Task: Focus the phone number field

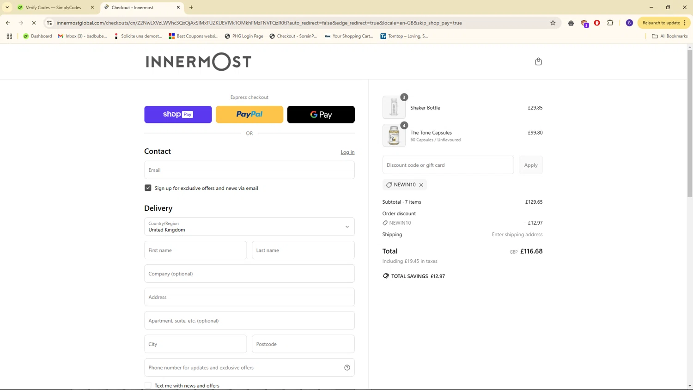Action: (249, 368)
